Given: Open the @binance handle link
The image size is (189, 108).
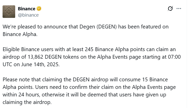Looking at the screenshot, I should pyautogui.click(x=28, y=15).
